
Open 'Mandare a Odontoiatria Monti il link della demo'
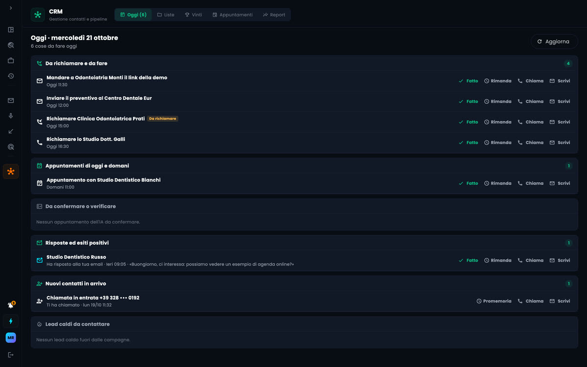(x=107, y=78)
